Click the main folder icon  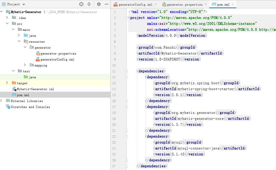(20, 29)
